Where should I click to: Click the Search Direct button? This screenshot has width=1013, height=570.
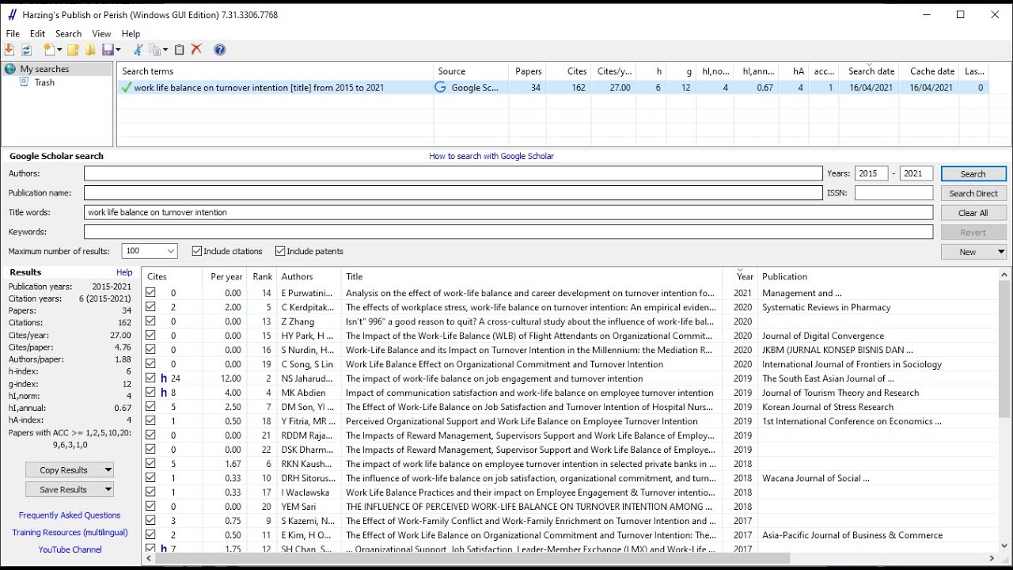[x=973, y=193]
